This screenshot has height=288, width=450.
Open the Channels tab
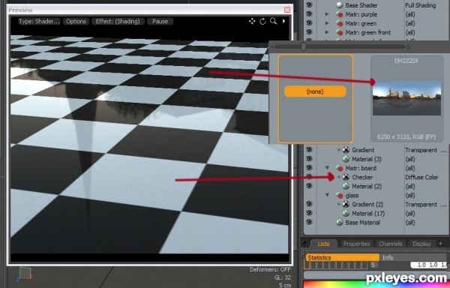[x=390, y=244]
